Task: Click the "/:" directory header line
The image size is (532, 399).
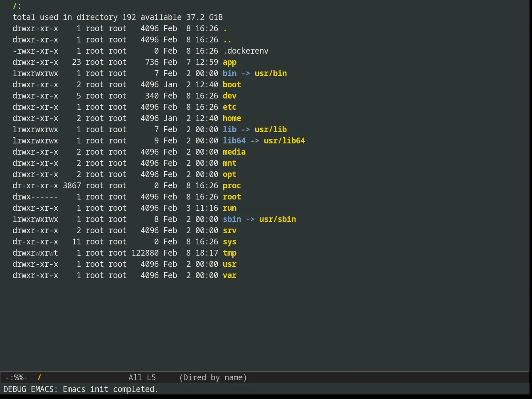Action: 17,6
